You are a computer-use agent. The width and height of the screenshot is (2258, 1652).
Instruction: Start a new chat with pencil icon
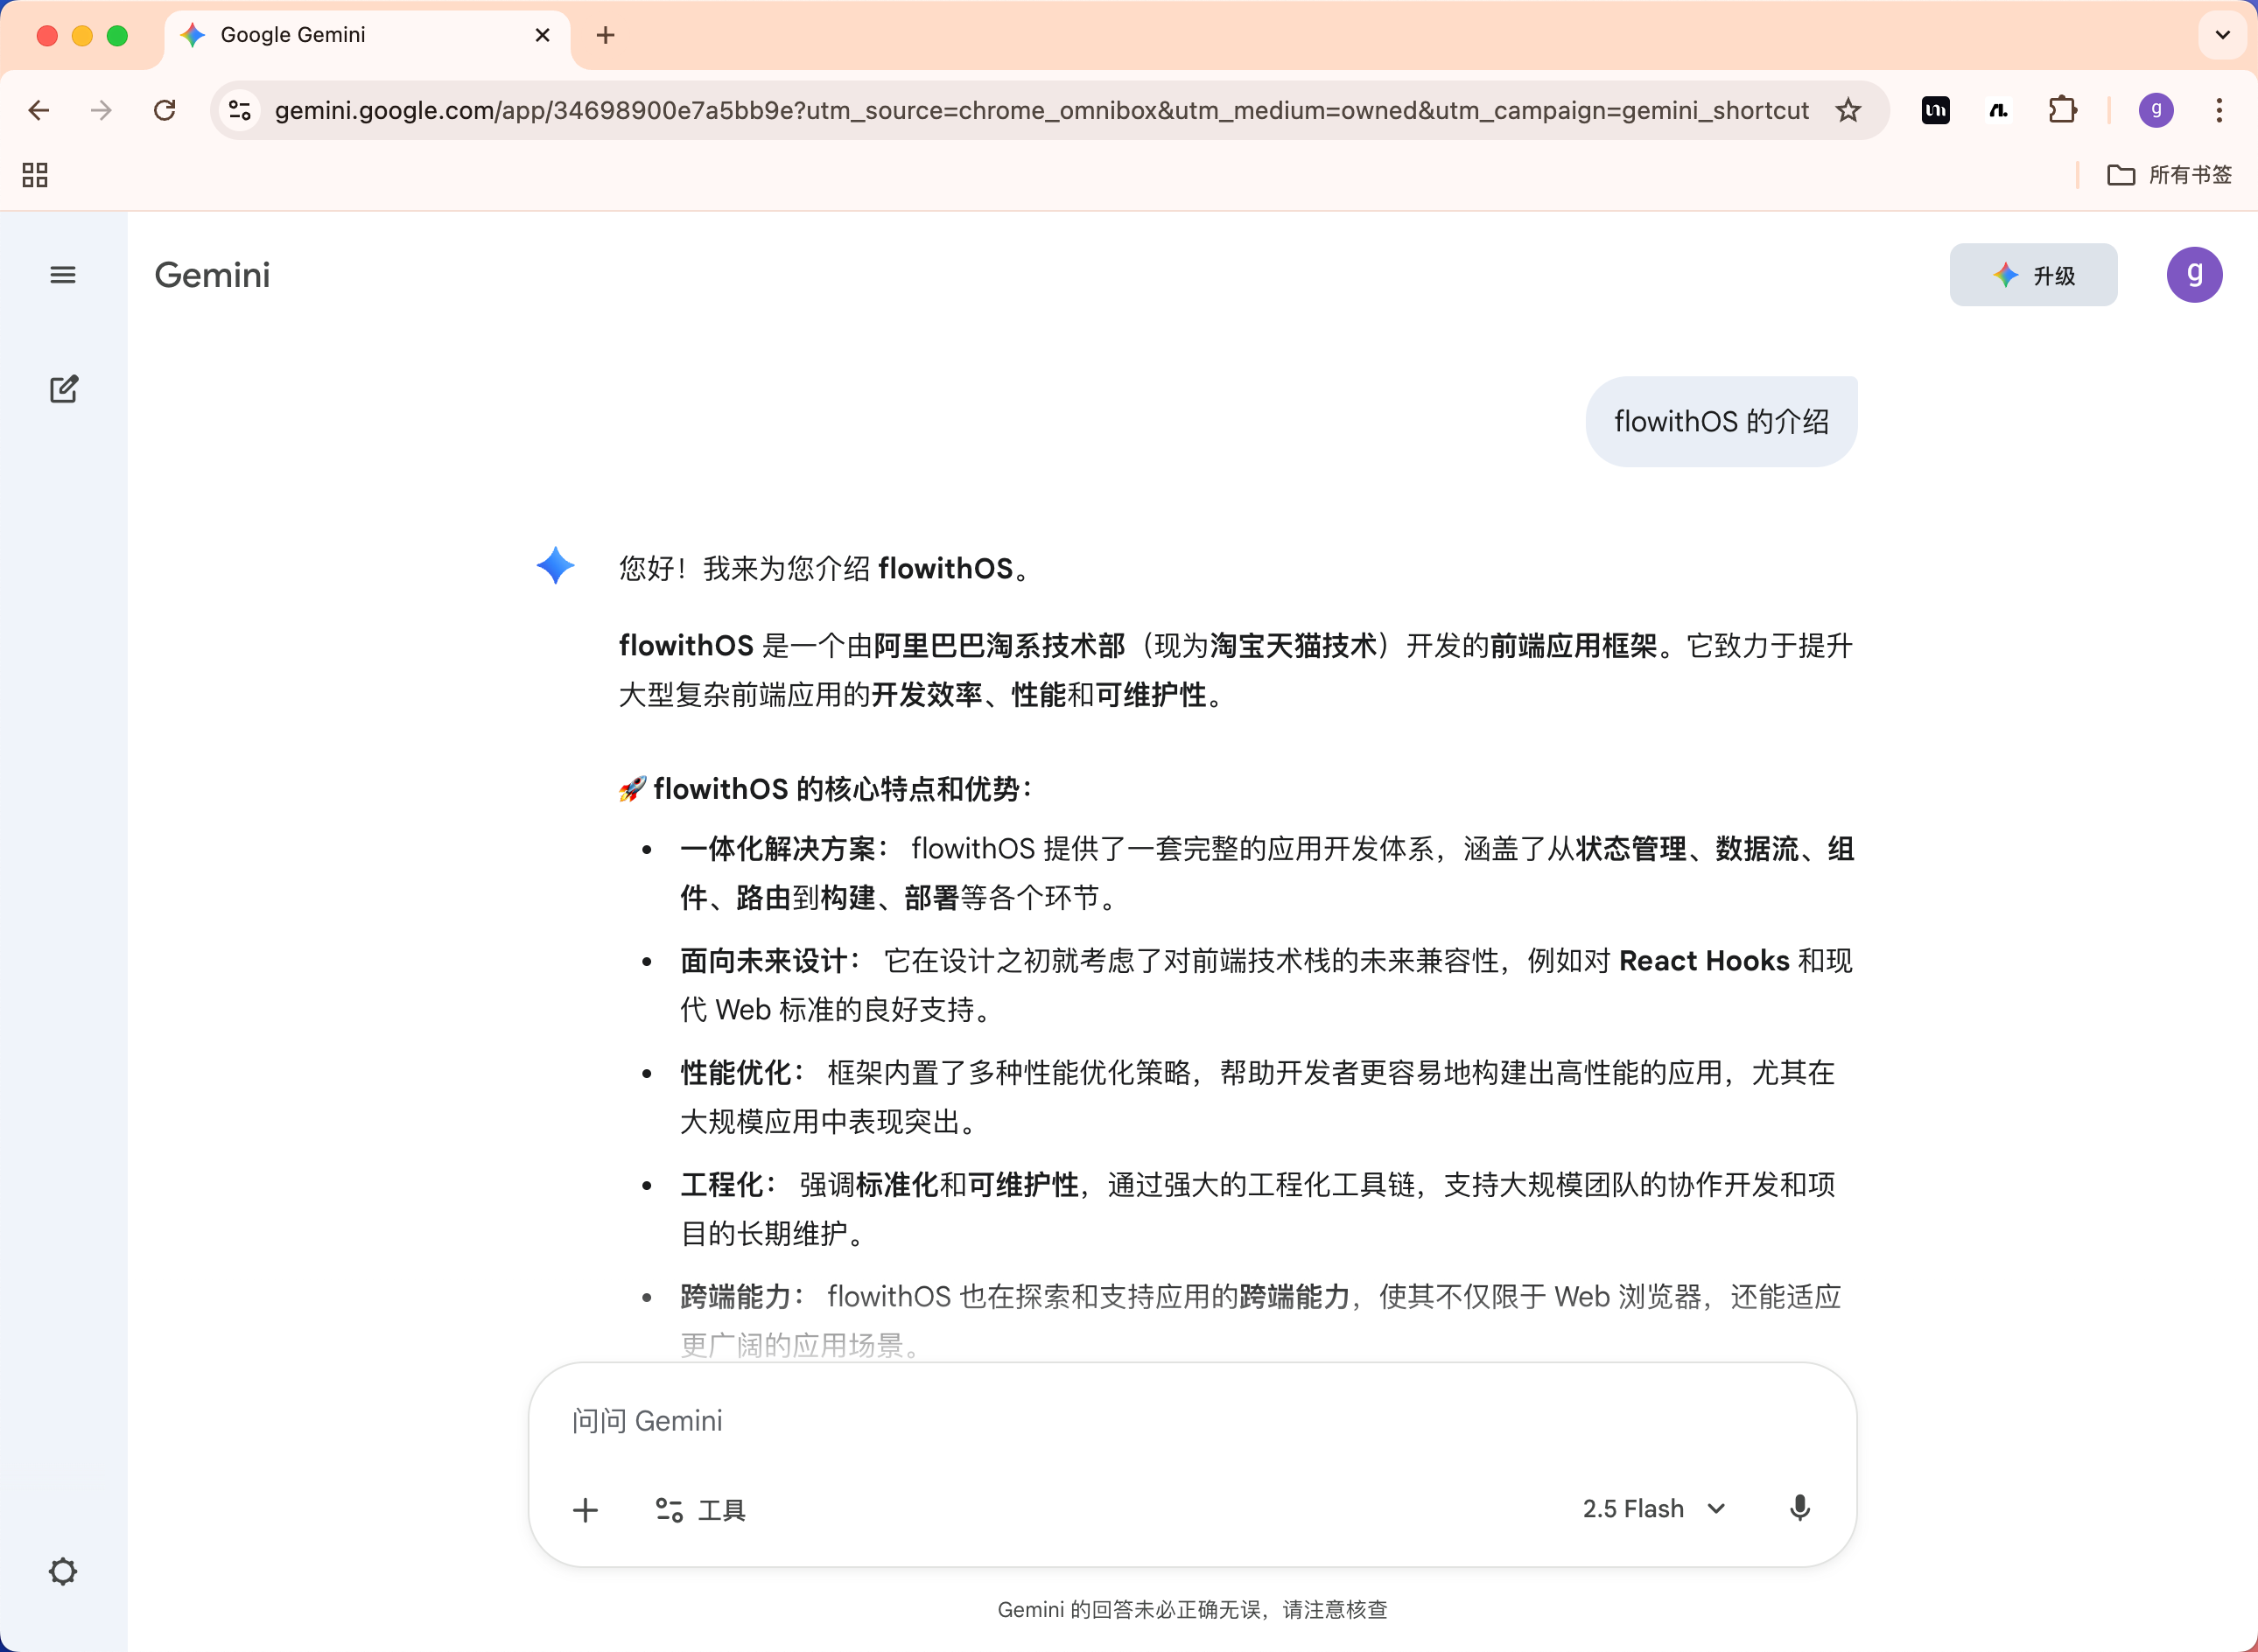pos(64,389)
